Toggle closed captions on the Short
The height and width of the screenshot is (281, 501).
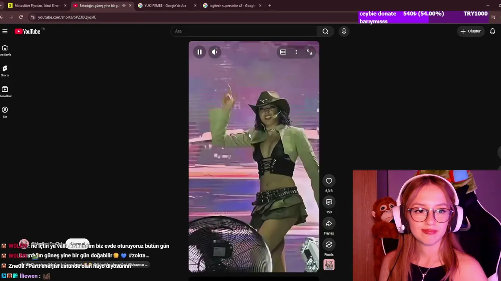[x=283, y=52]
